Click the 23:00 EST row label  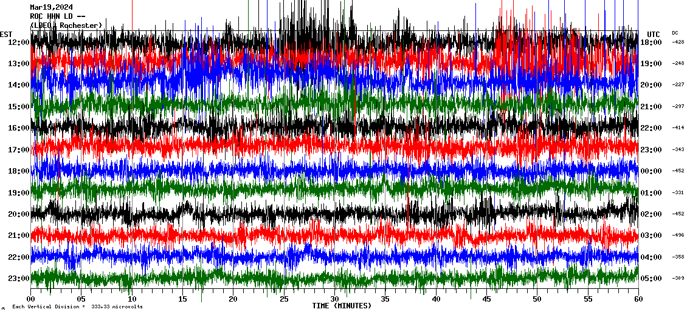tap(18, 279)
